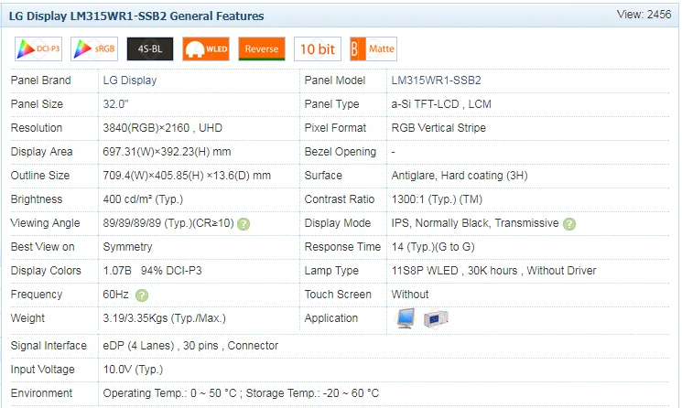Select the 709.4(W)×405.85(H) ×13.6(D) mm value
The height and width of the screenshot is (408, 682).
click(x=187, y=176)
